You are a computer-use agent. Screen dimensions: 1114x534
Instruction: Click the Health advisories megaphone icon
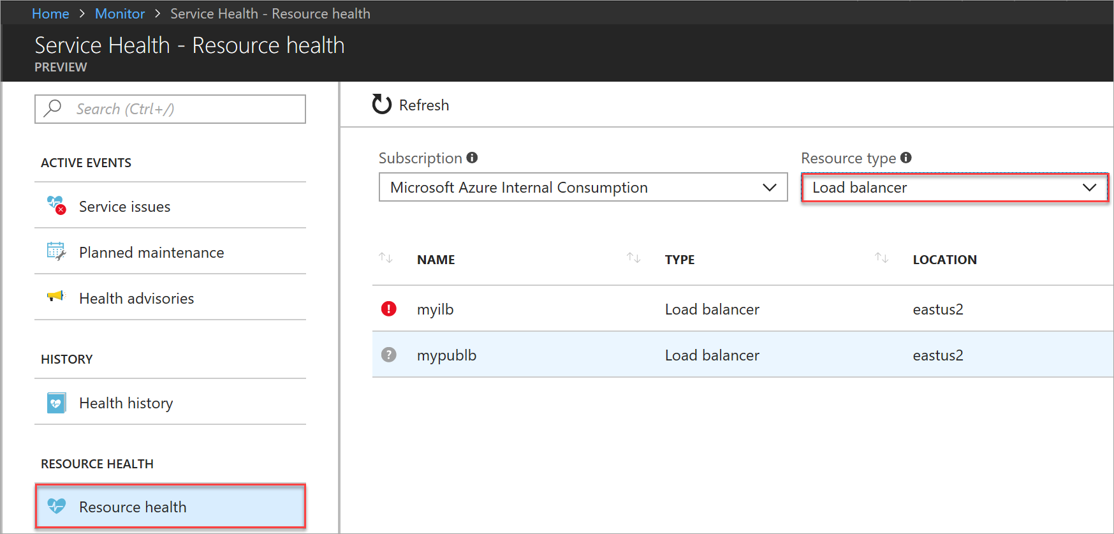coord(56,297)
